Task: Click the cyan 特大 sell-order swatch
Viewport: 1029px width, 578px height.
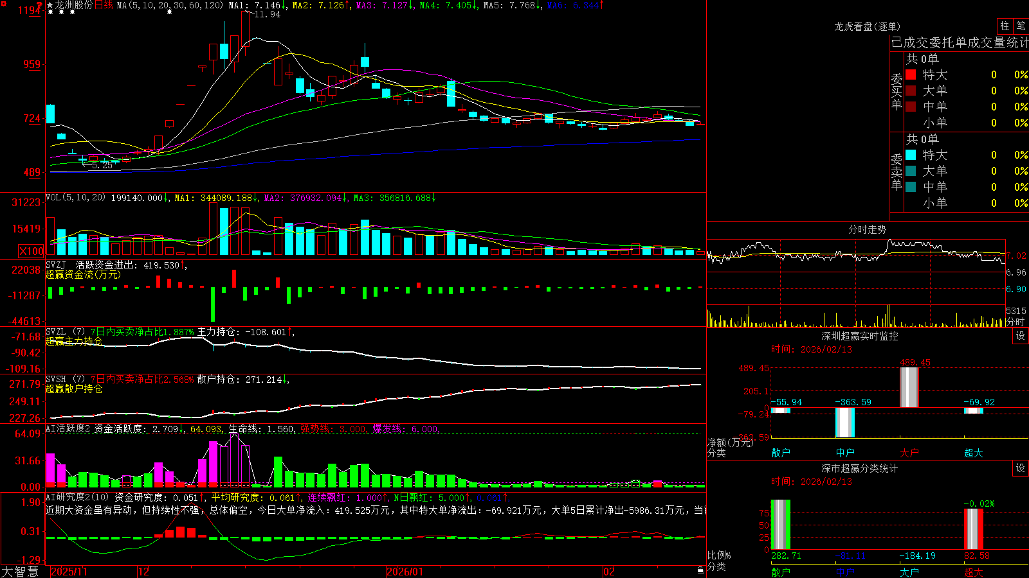Action: coord(911,155)
